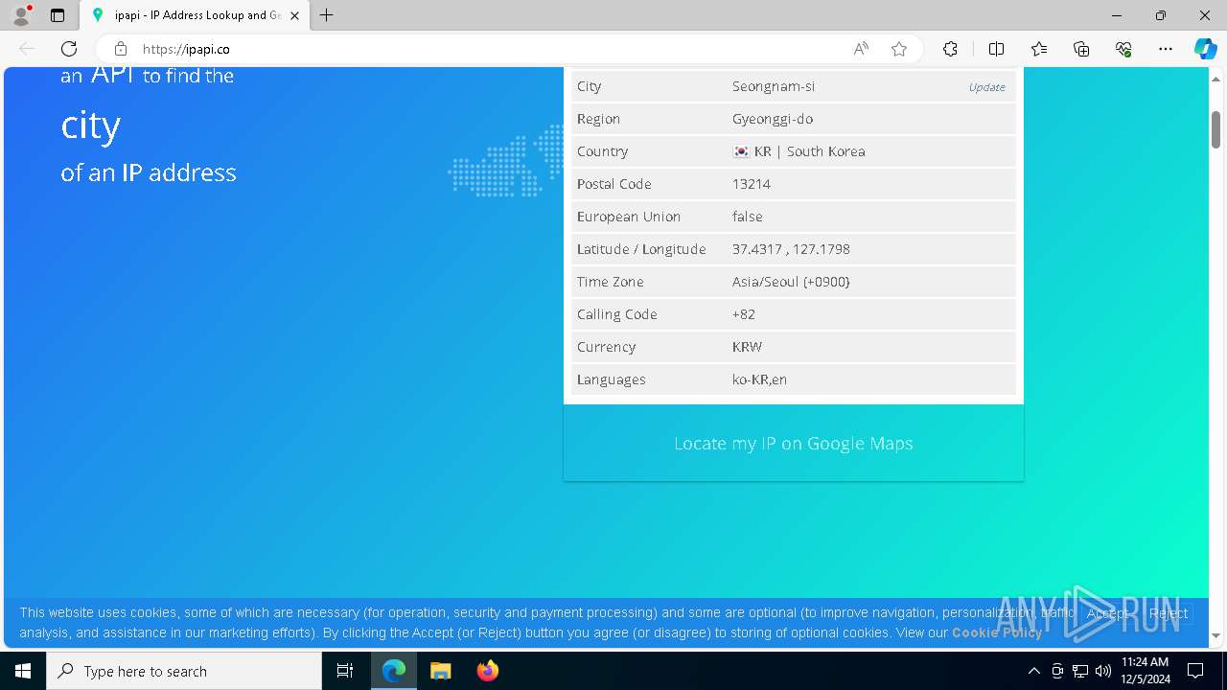Click the KRW currency value

click(747, 347)
